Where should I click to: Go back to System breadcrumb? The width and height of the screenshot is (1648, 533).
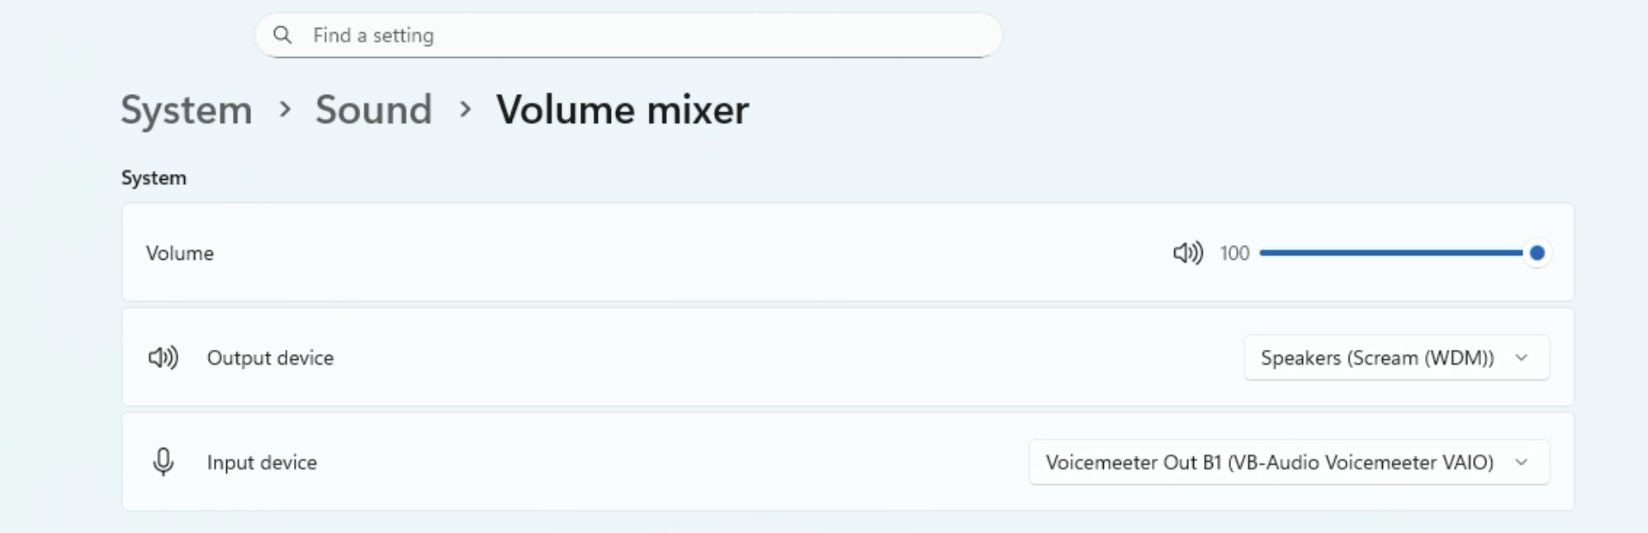(x=187, y=111)
